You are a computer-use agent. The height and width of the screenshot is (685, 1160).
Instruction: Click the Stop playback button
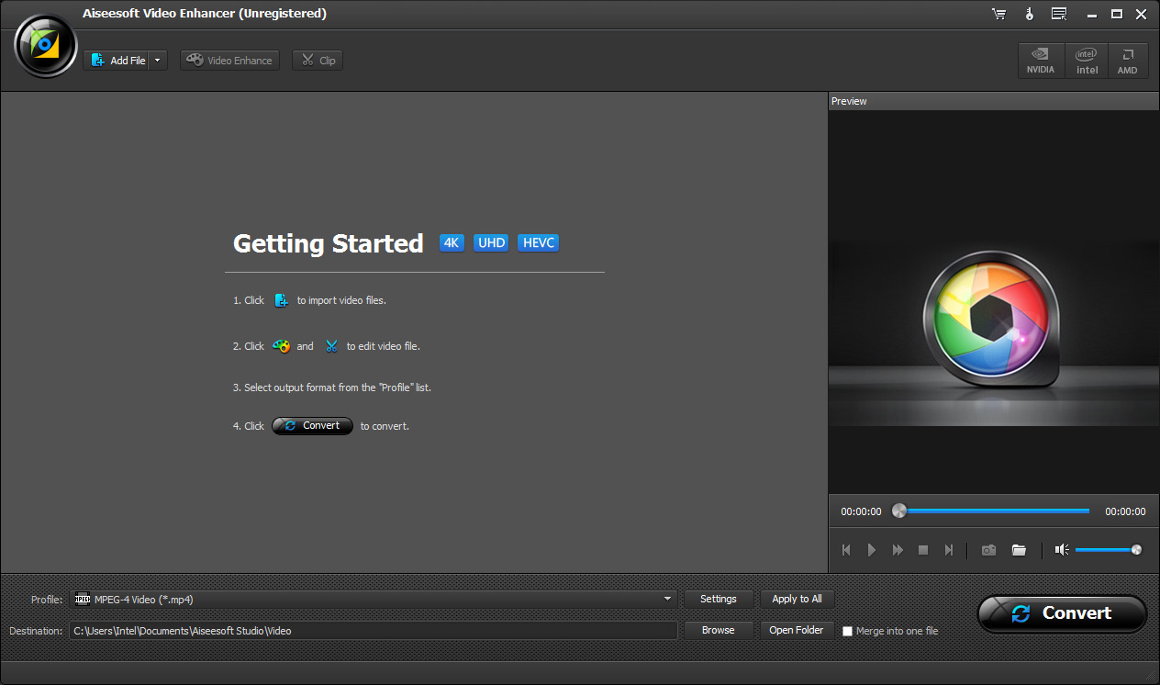click(x=923, y=550)
